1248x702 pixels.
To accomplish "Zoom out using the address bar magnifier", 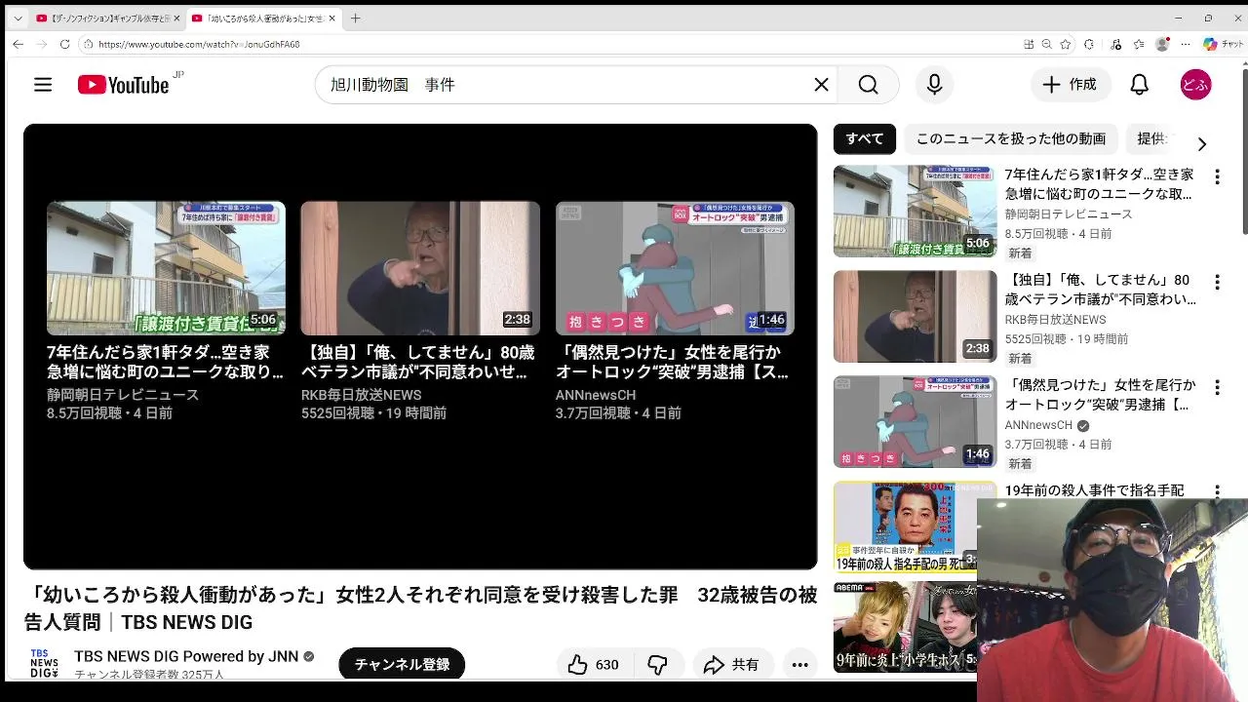I will click(x=1046, y=44).
